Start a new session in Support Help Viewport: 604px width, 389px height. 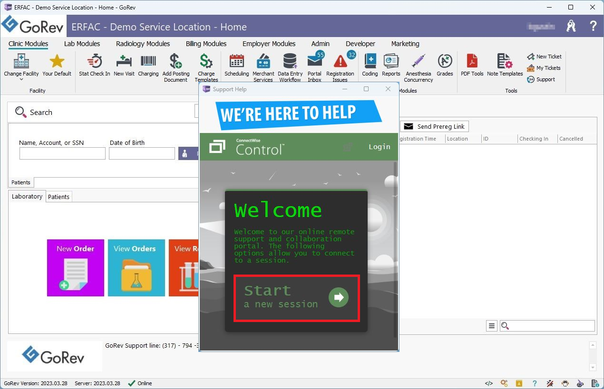296,298
